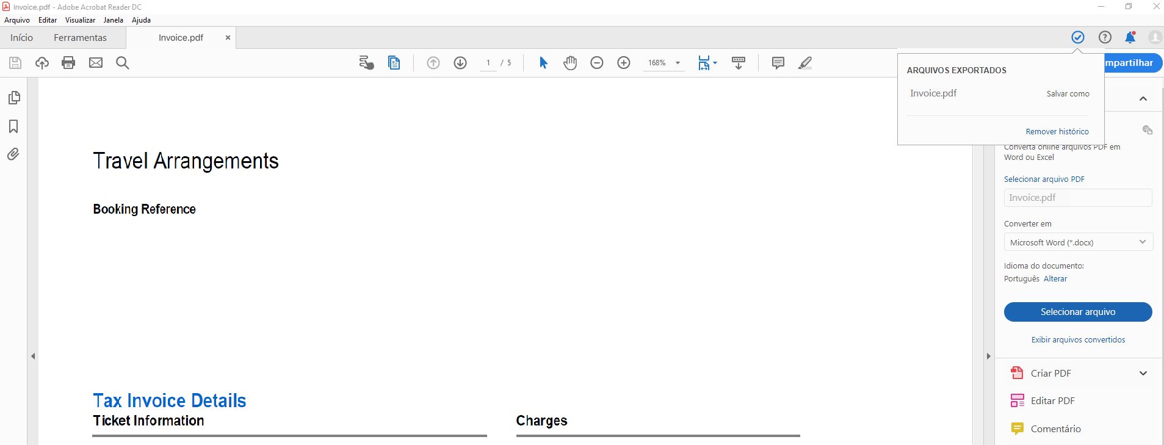Switch to the Início tab
The height and width of the screenshot is (445, 1164).
[x=21, y=37]
